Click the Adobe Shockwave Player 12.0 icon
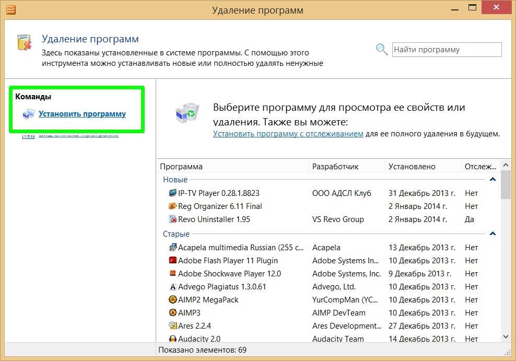Screen dimensions: 516x361 coord(173,273)
